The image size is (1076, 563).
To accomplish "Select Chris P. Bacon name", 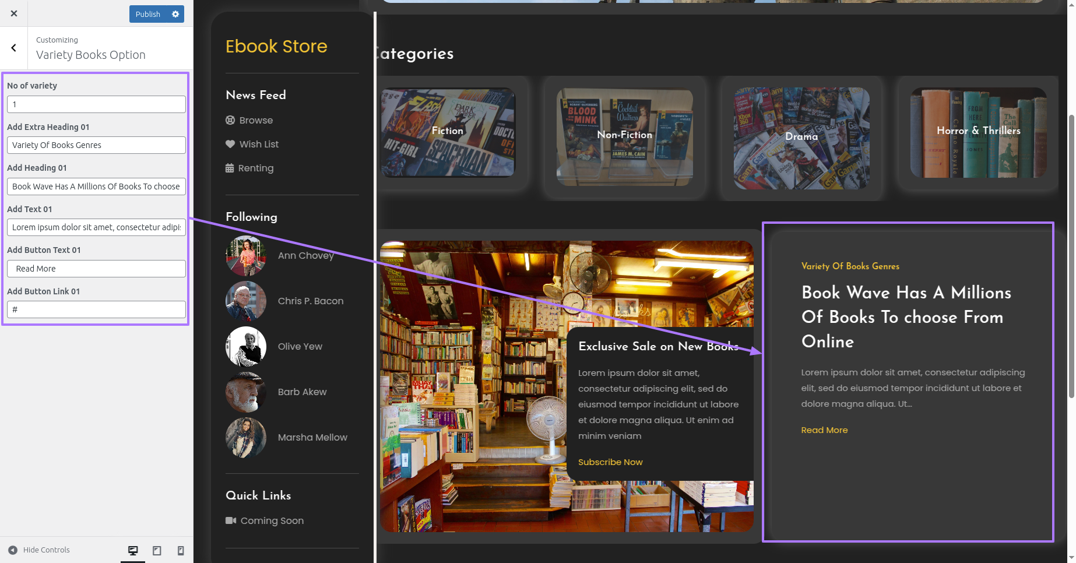I will coord(311,301).
